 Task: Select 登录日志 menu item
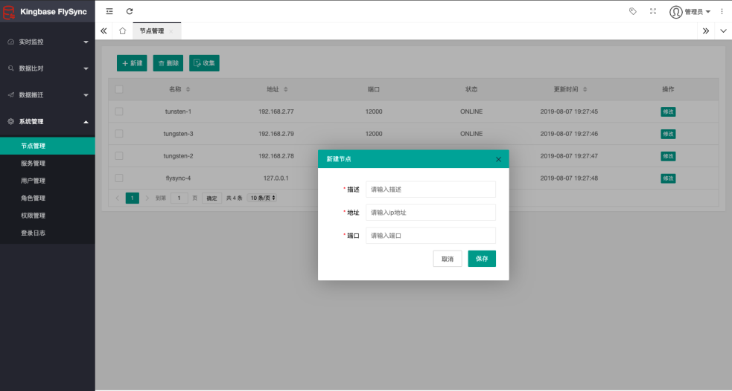coord(34,233)
